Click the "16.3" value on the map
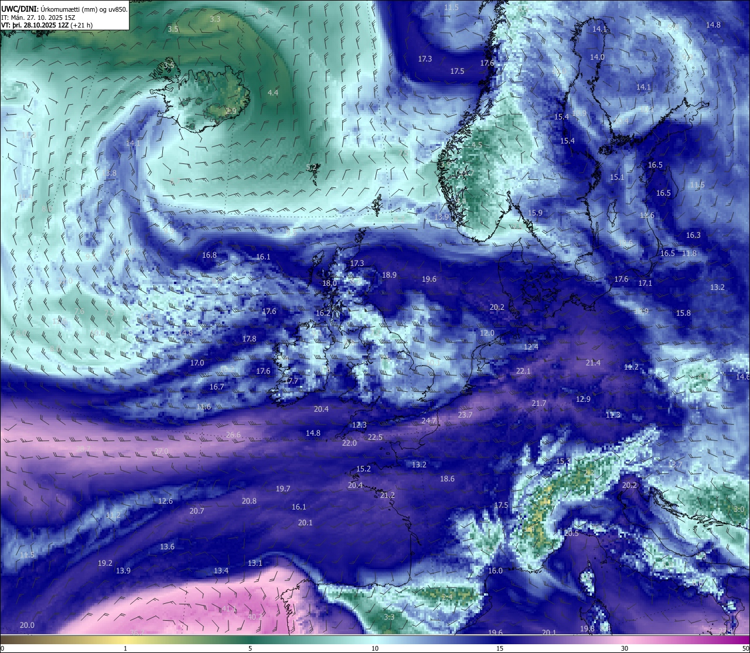Image resolution: width=750 pixels, height=653 pixels. (x=693, y=235)
